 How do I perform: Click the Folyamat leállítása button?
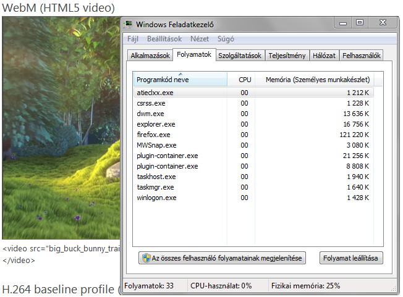(x=351, y=258)
